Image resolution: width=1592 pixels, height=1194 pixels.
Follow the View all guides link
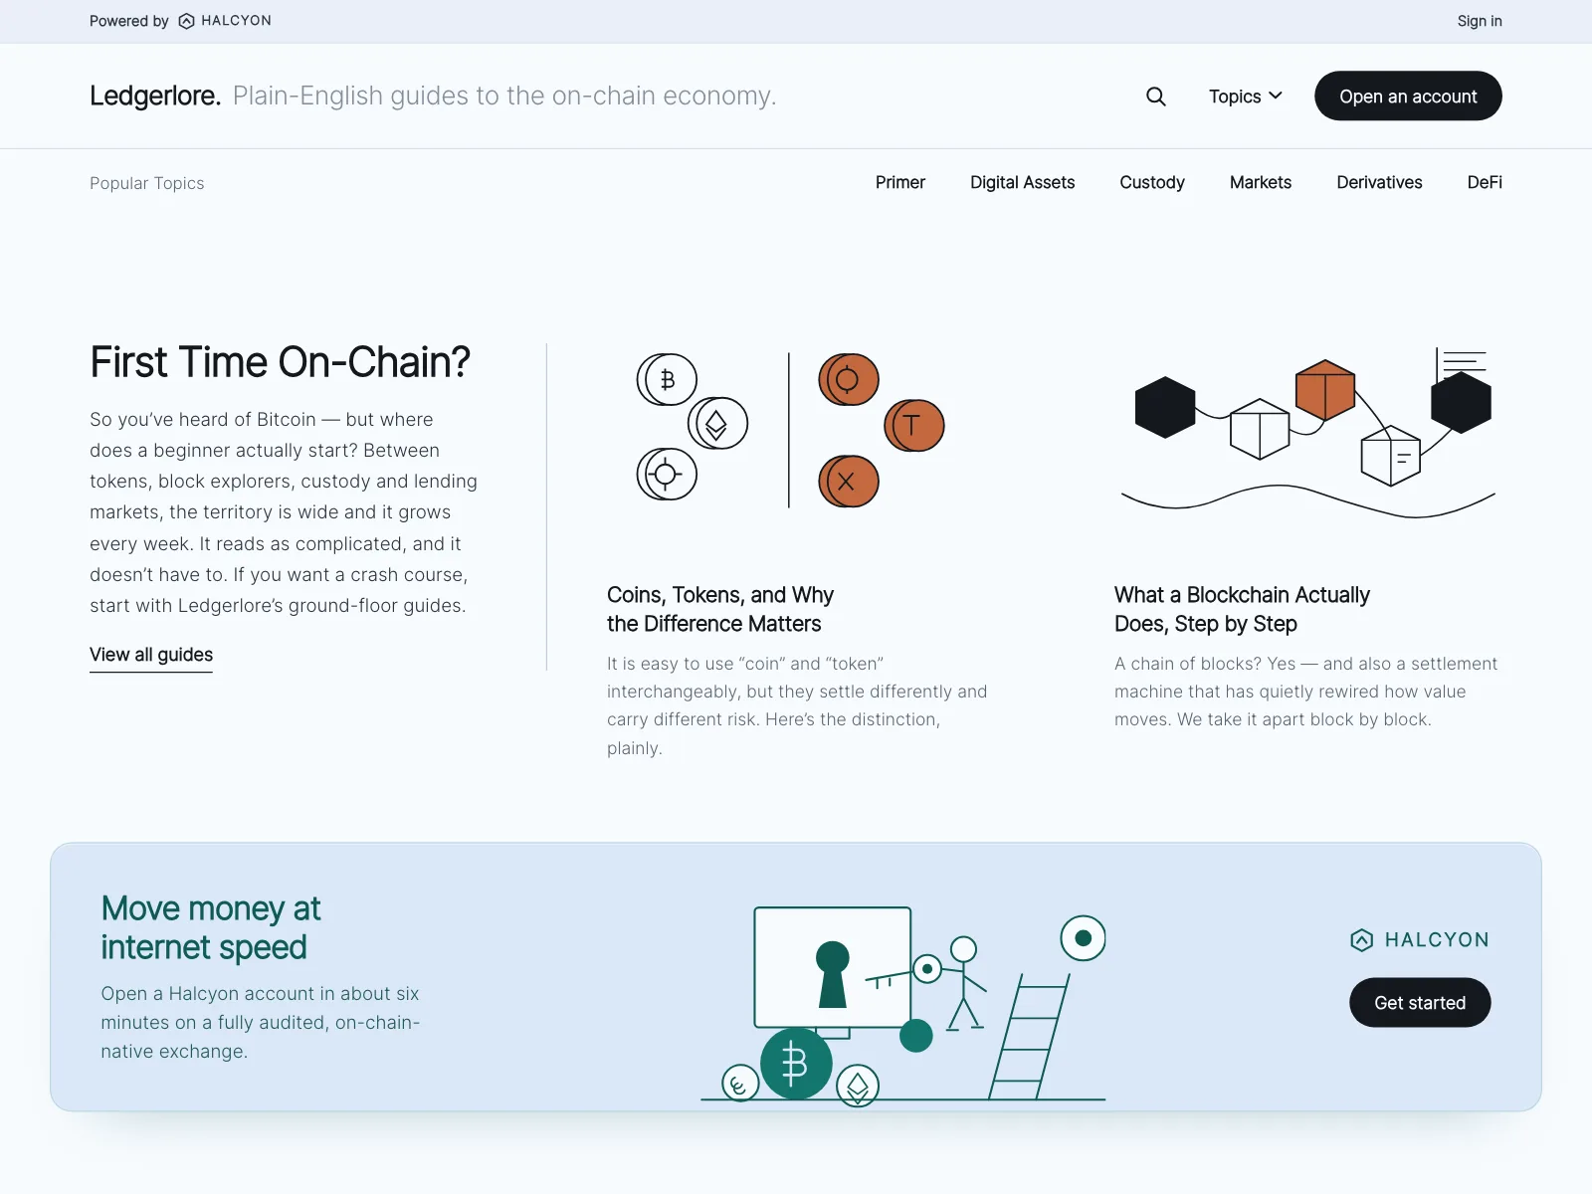coord(151,655)
